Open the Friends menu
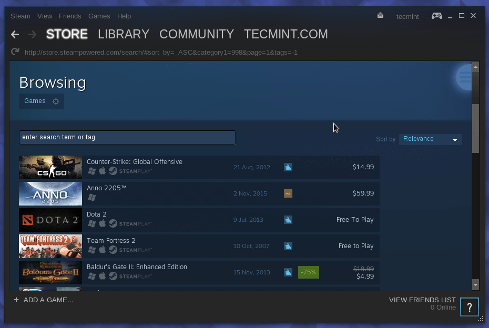 [x=70, y=16]
